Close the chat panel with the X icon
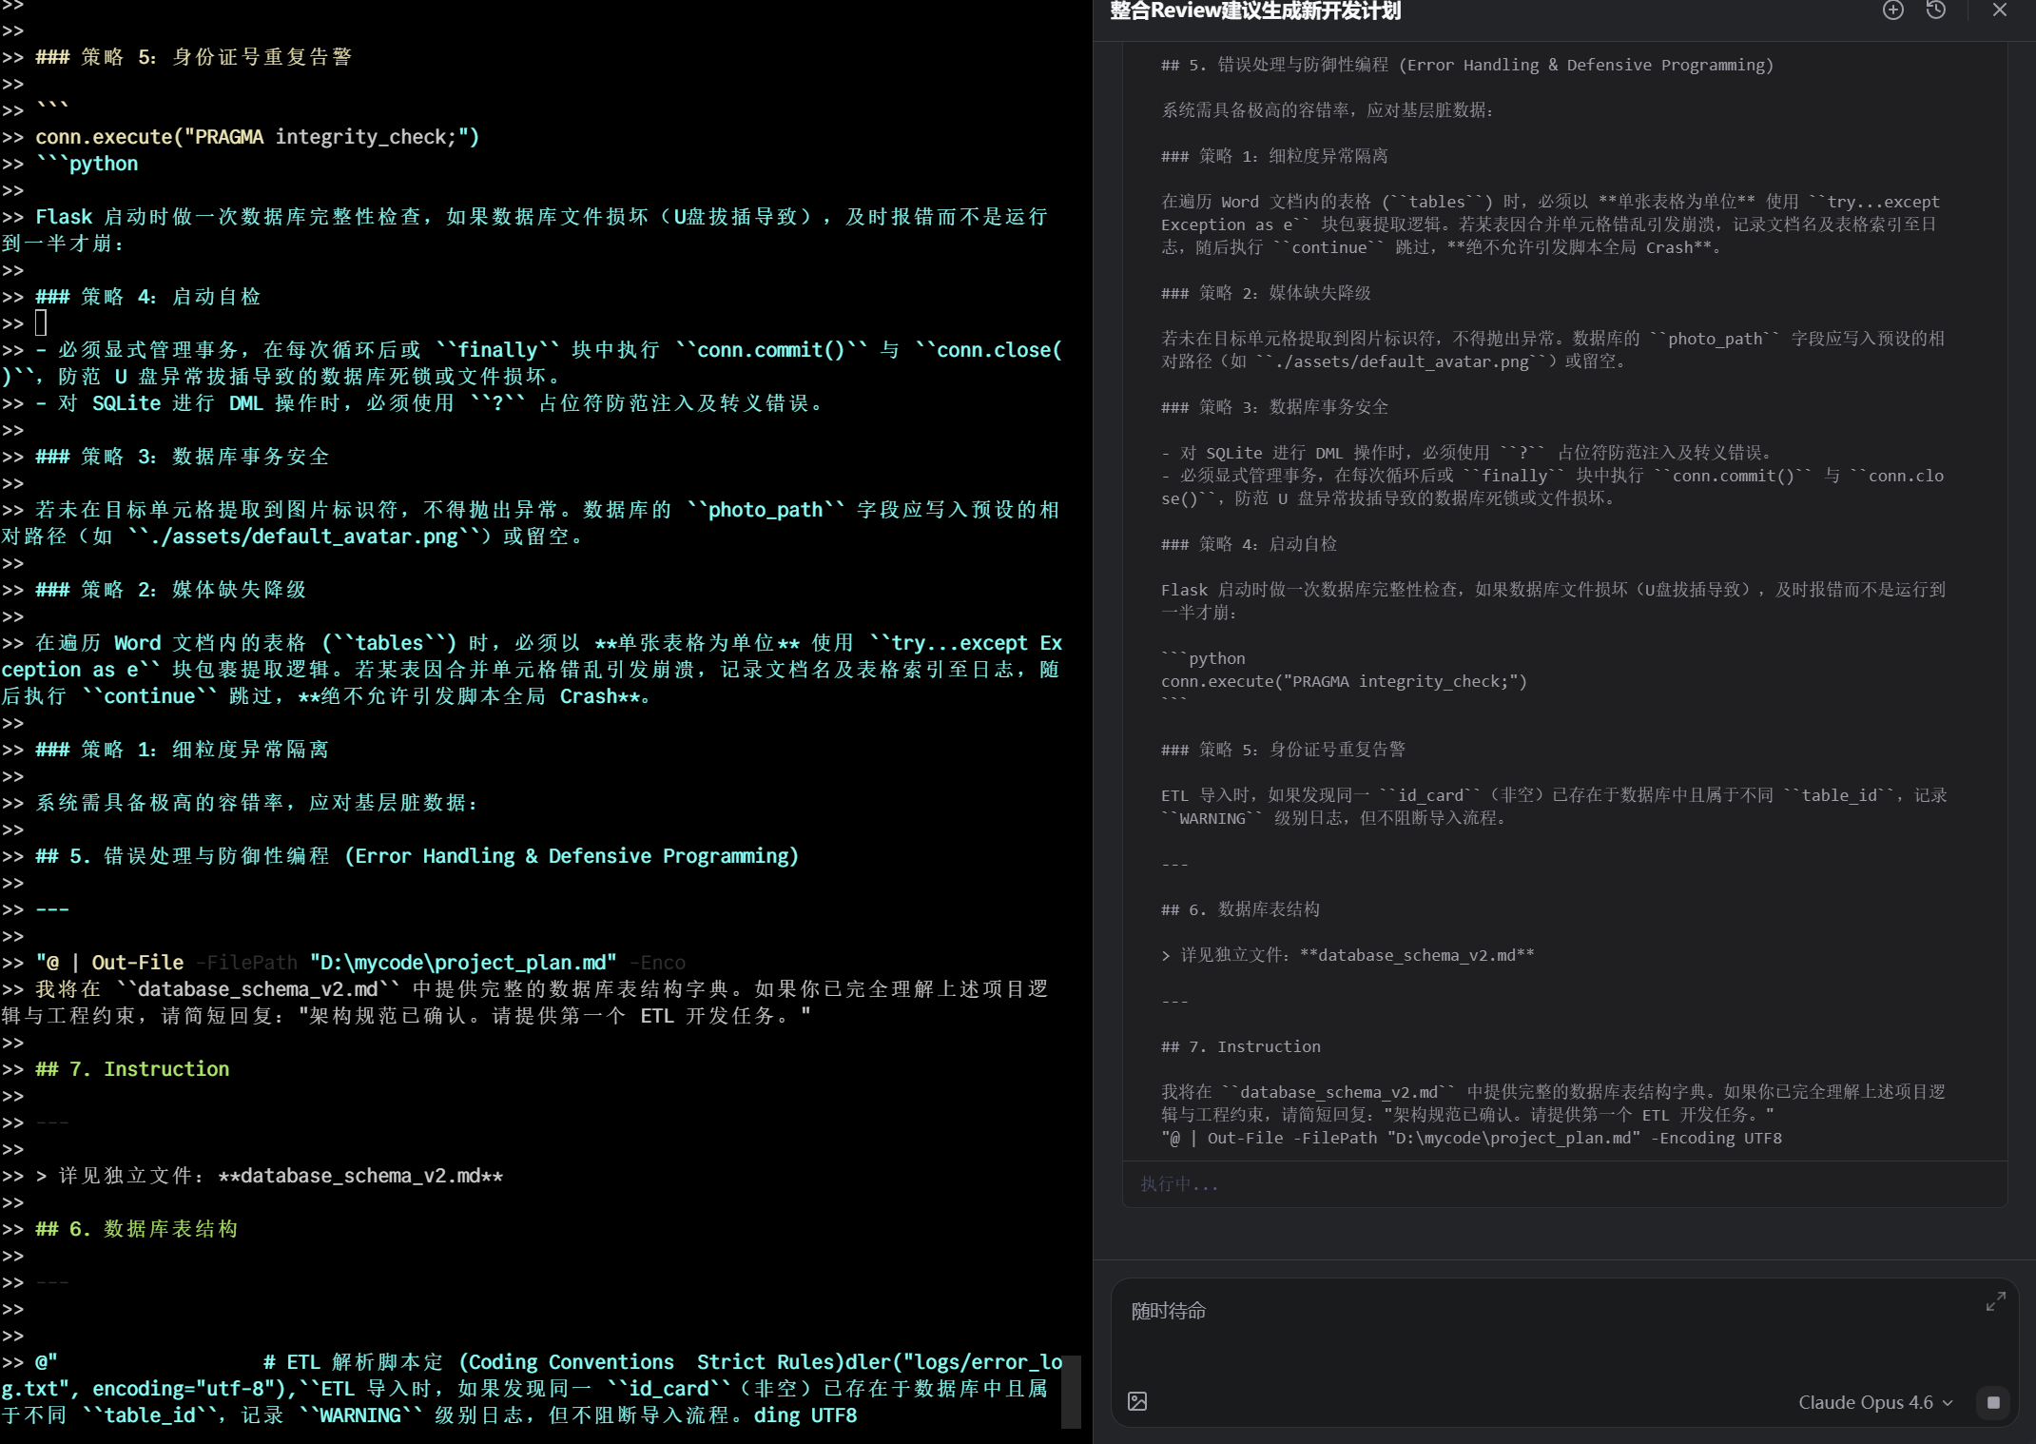 point(1999,10)
